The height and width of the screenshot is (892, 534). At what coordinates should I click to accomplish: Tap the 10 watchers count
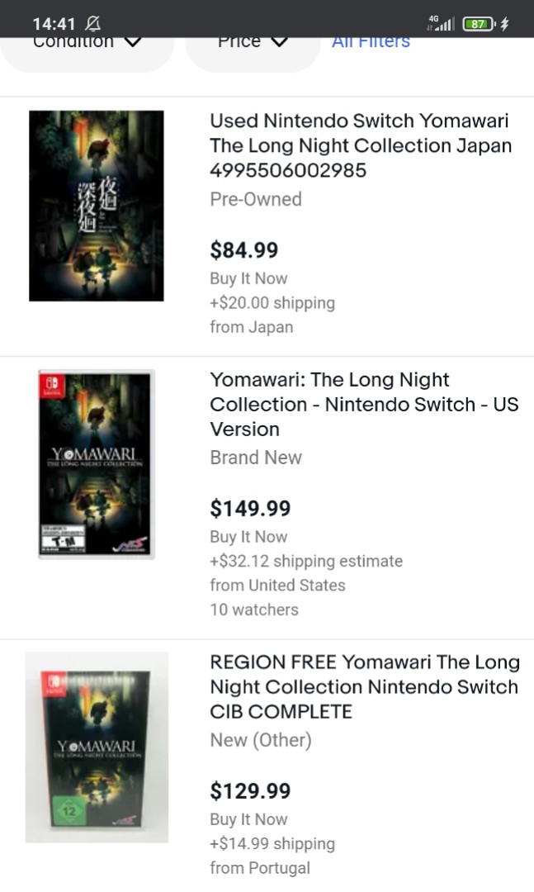click(x=254, y=610)
